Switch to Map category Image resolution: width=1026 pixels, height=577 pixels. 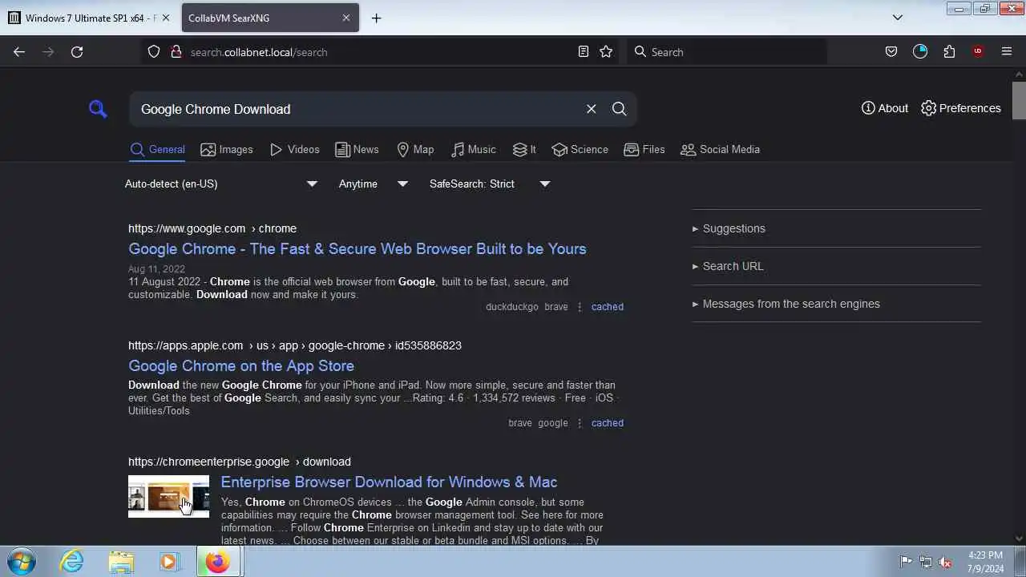coord(415,149)
